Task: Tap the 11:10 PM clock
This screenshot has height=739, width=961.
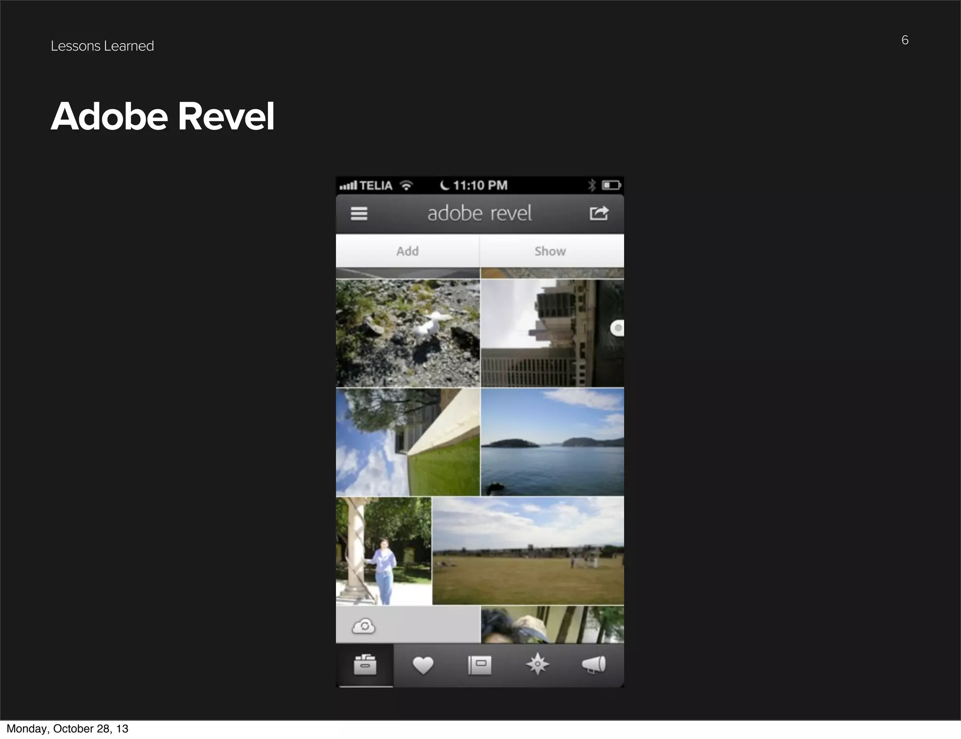Action: (480, 185)
